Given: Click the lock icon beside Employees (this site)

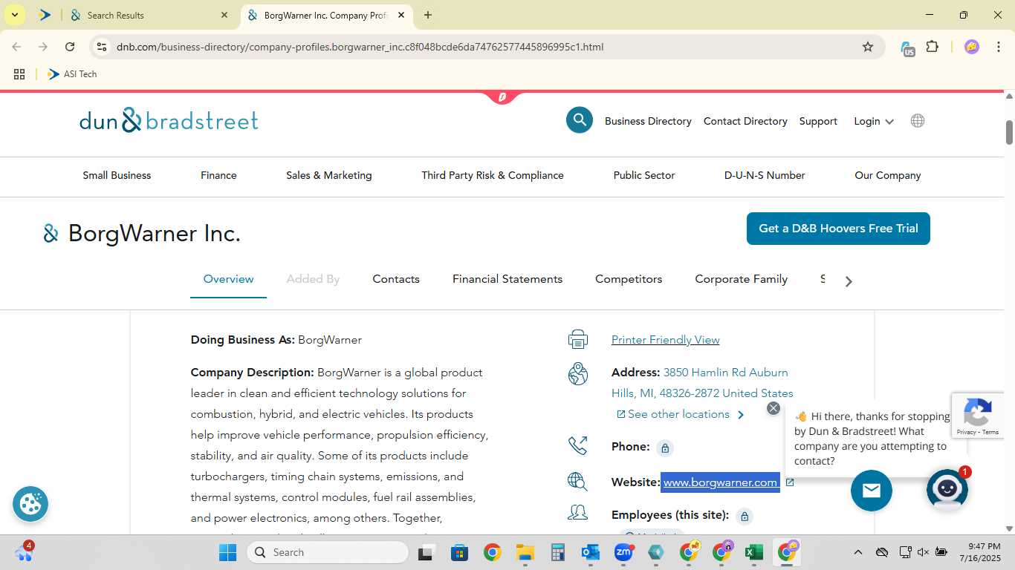Looking at the screenshot, I should (x=745, y=516).
